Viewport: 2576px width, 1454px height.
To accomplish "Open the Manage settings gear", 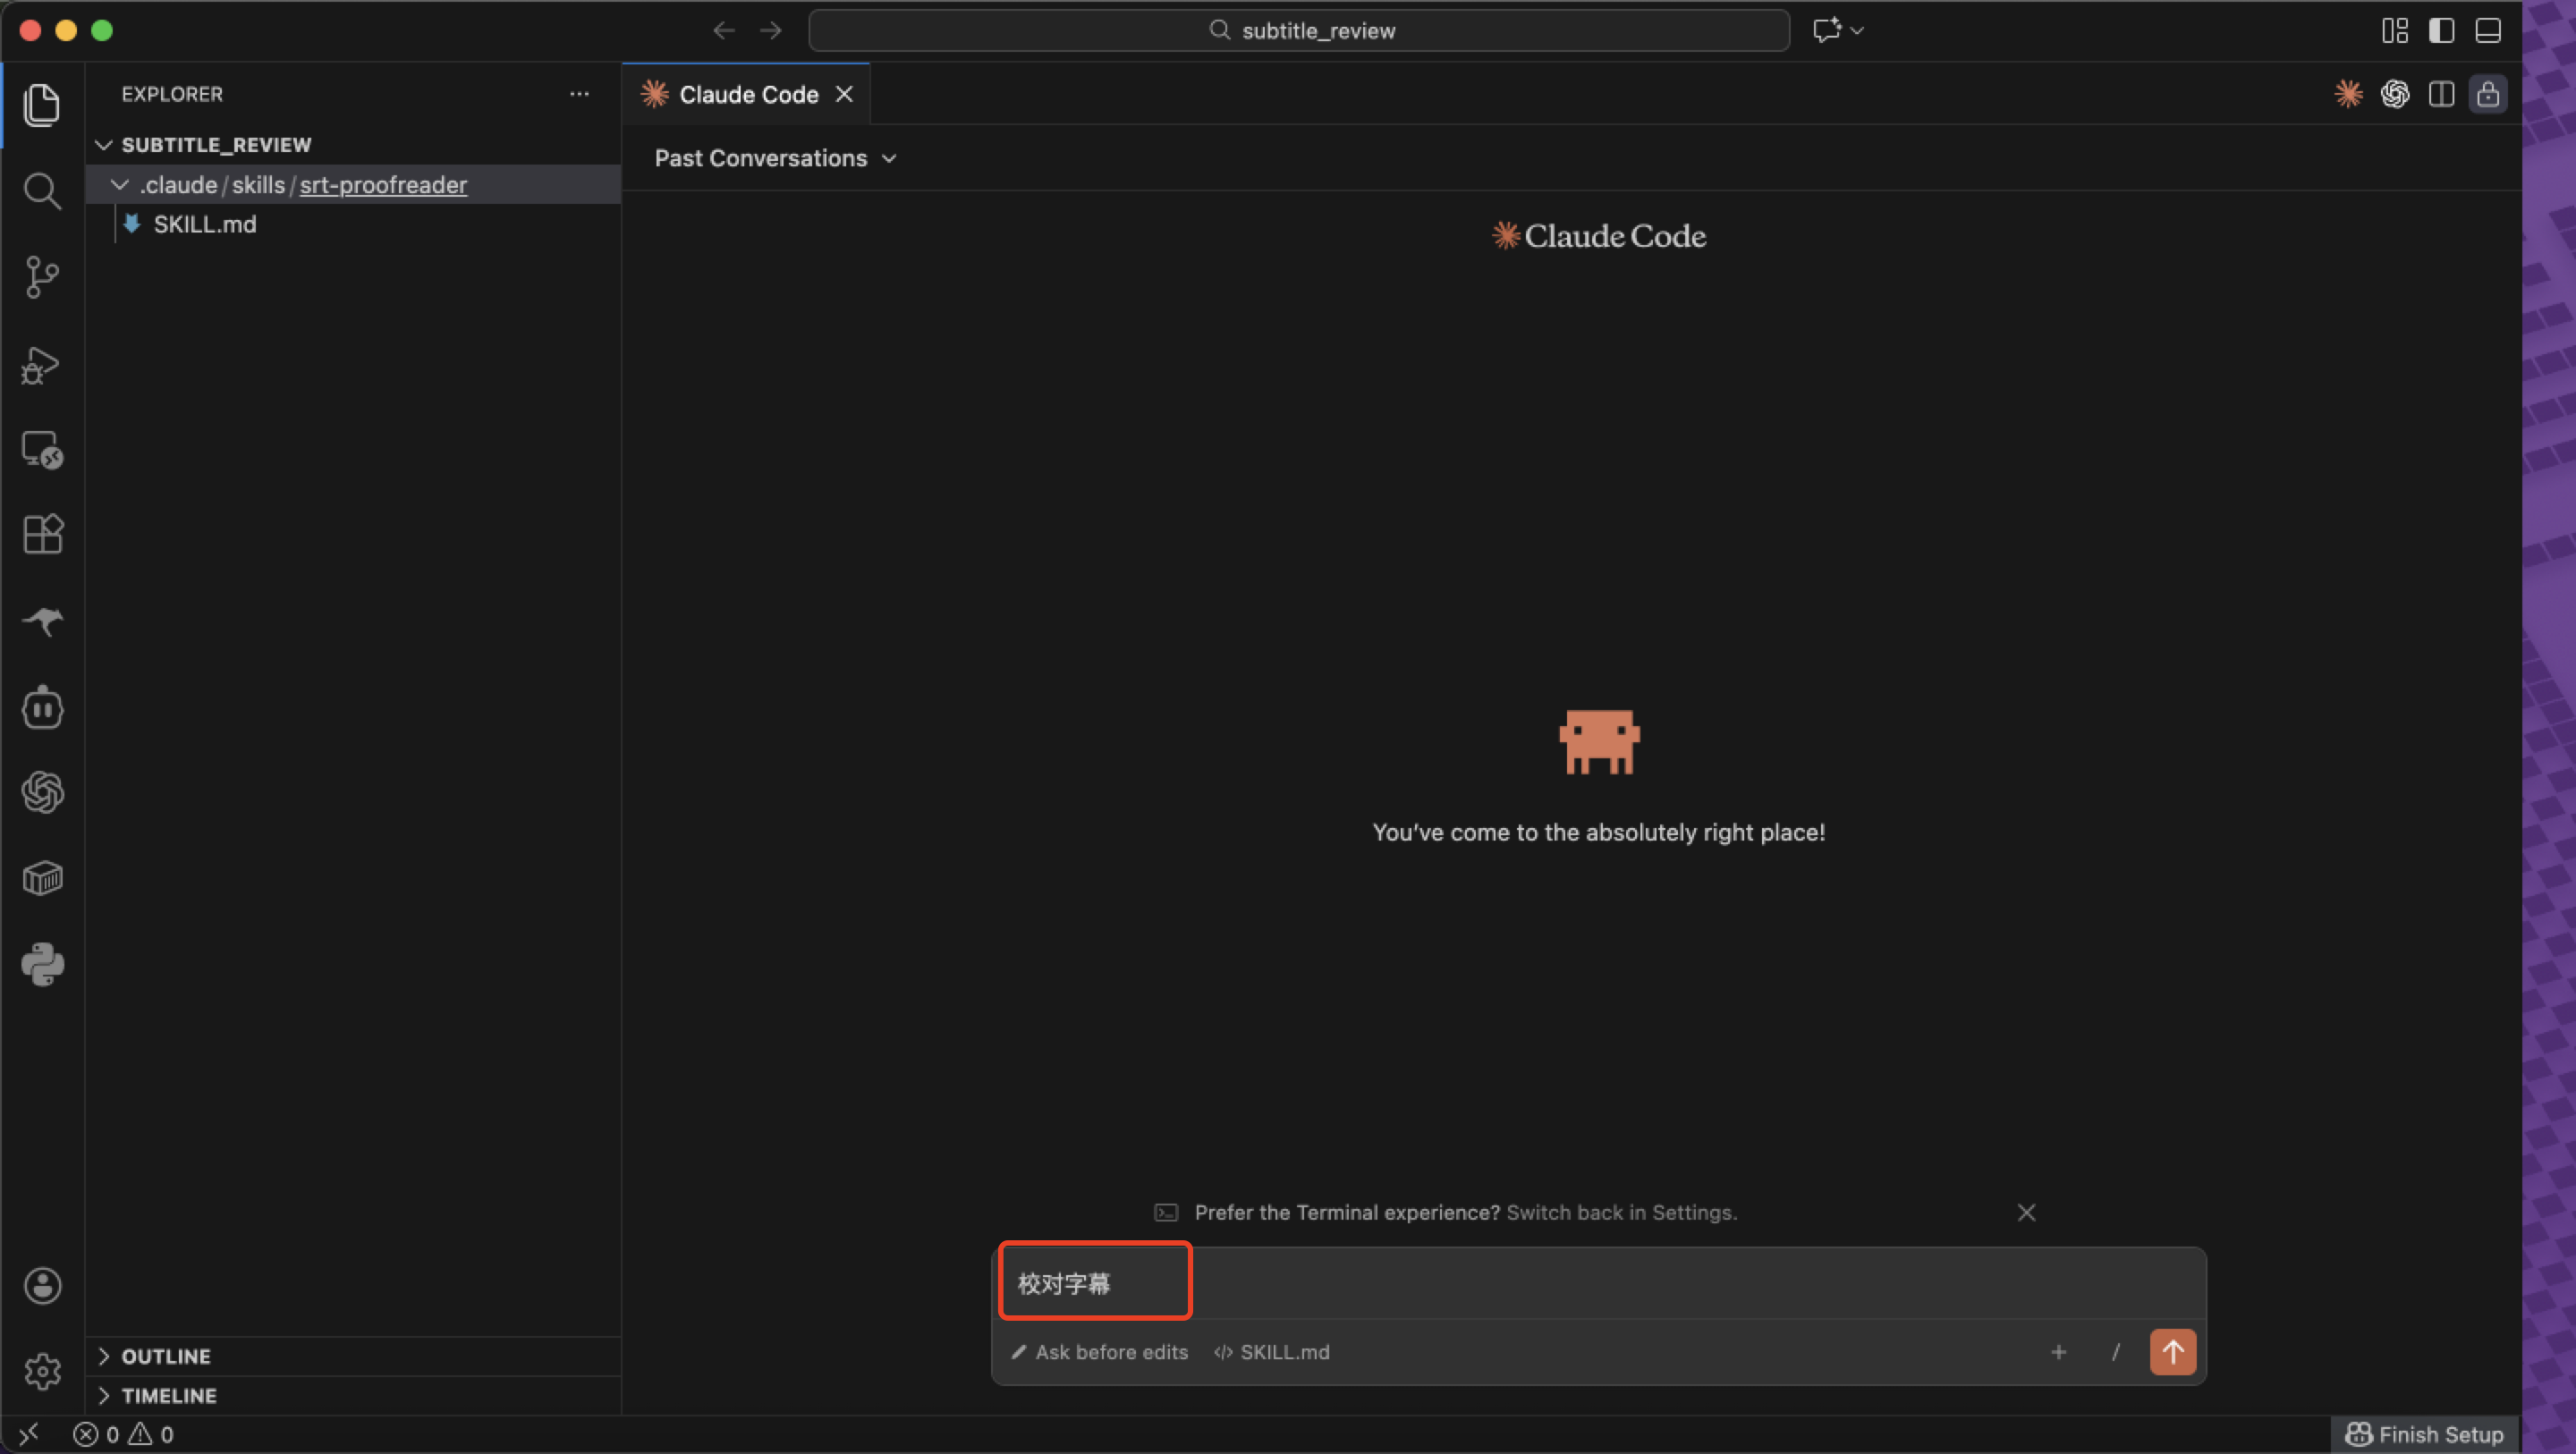I will pyautogui.click(x=42, y=1371).
